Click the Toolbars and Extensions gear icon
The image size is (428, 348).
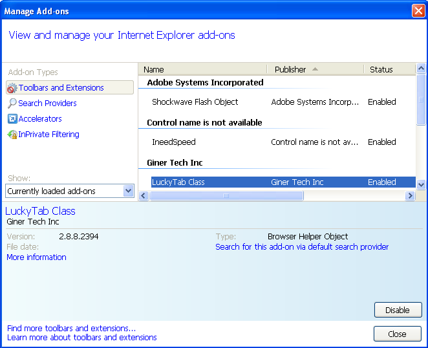tap(12, 88)
